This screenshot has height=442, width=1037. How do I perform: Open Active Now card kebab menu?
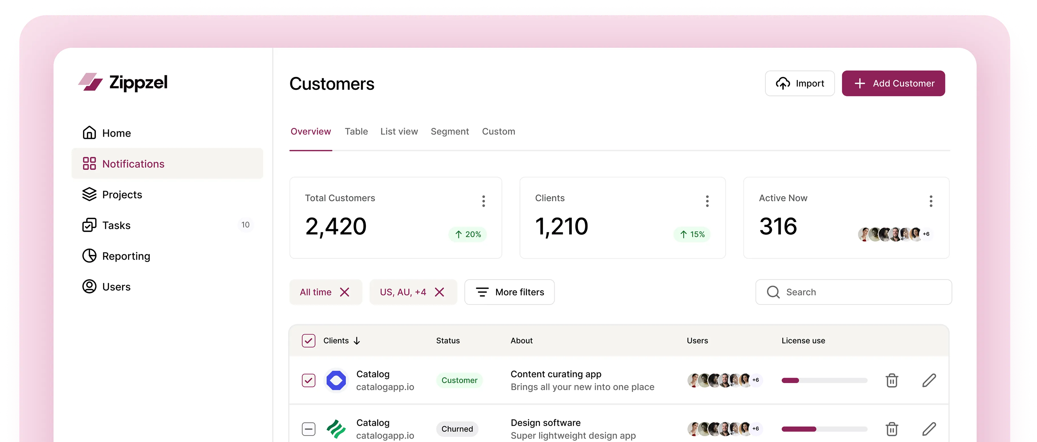point(931,201)
